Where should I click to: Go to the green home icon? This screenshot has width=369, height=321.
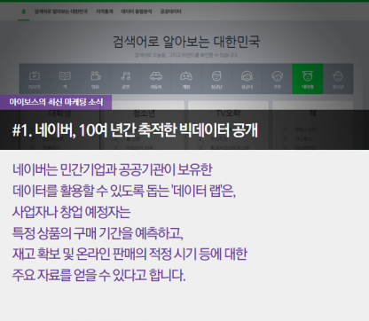(24, 12)
